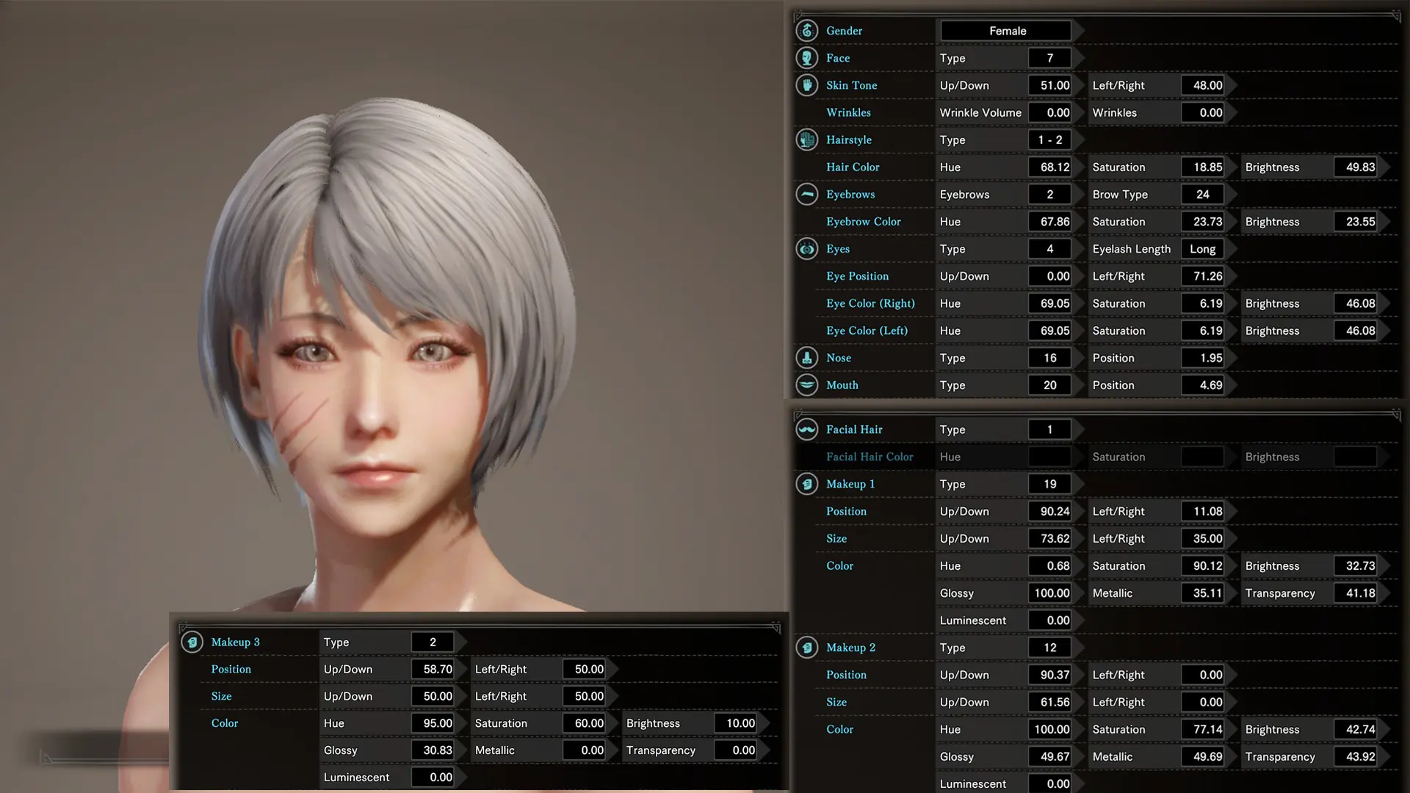Select the Eyebrow Color label

point(863,221)
